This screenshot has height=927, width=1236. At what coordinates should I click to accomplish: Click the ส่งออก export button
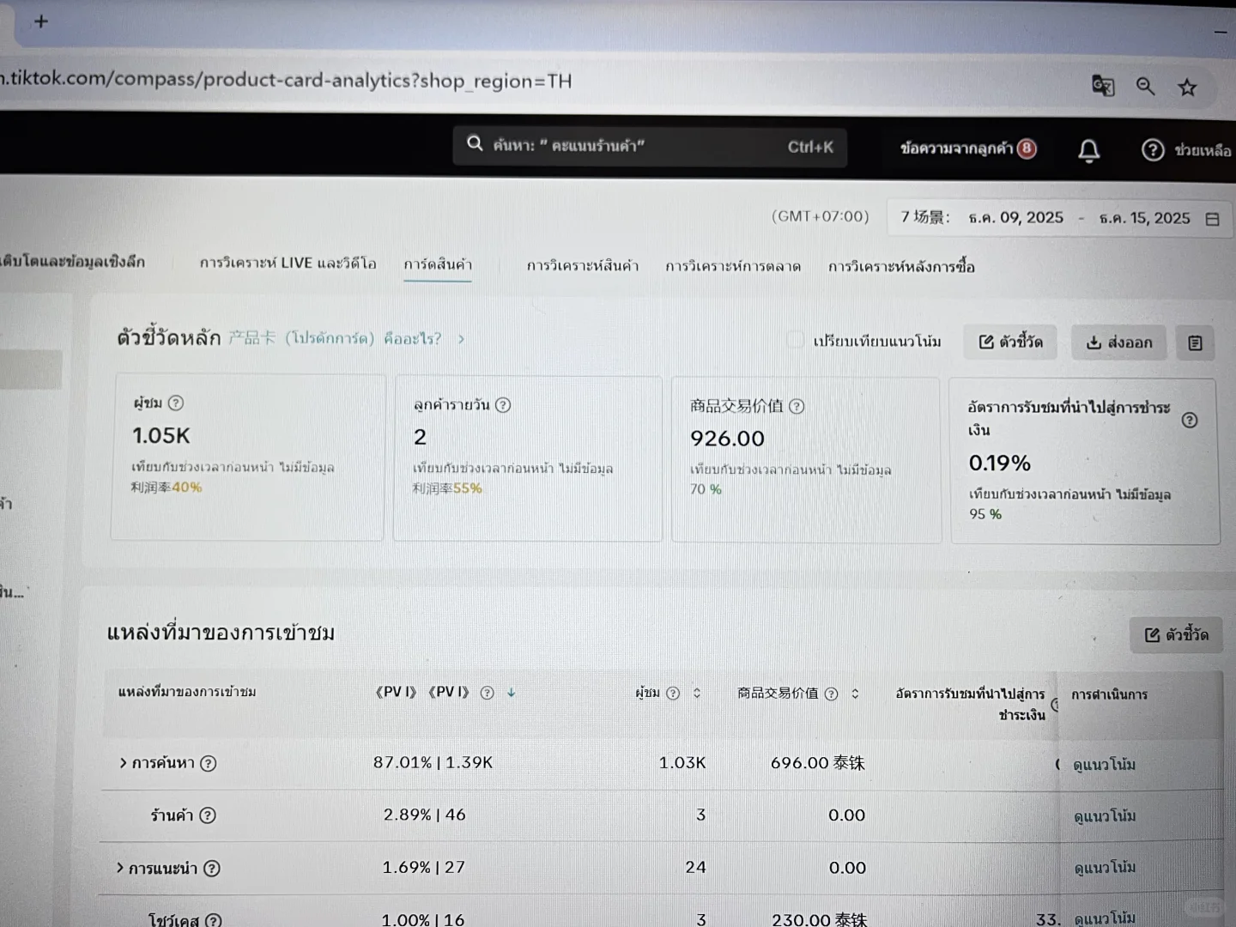point(1119,342)
